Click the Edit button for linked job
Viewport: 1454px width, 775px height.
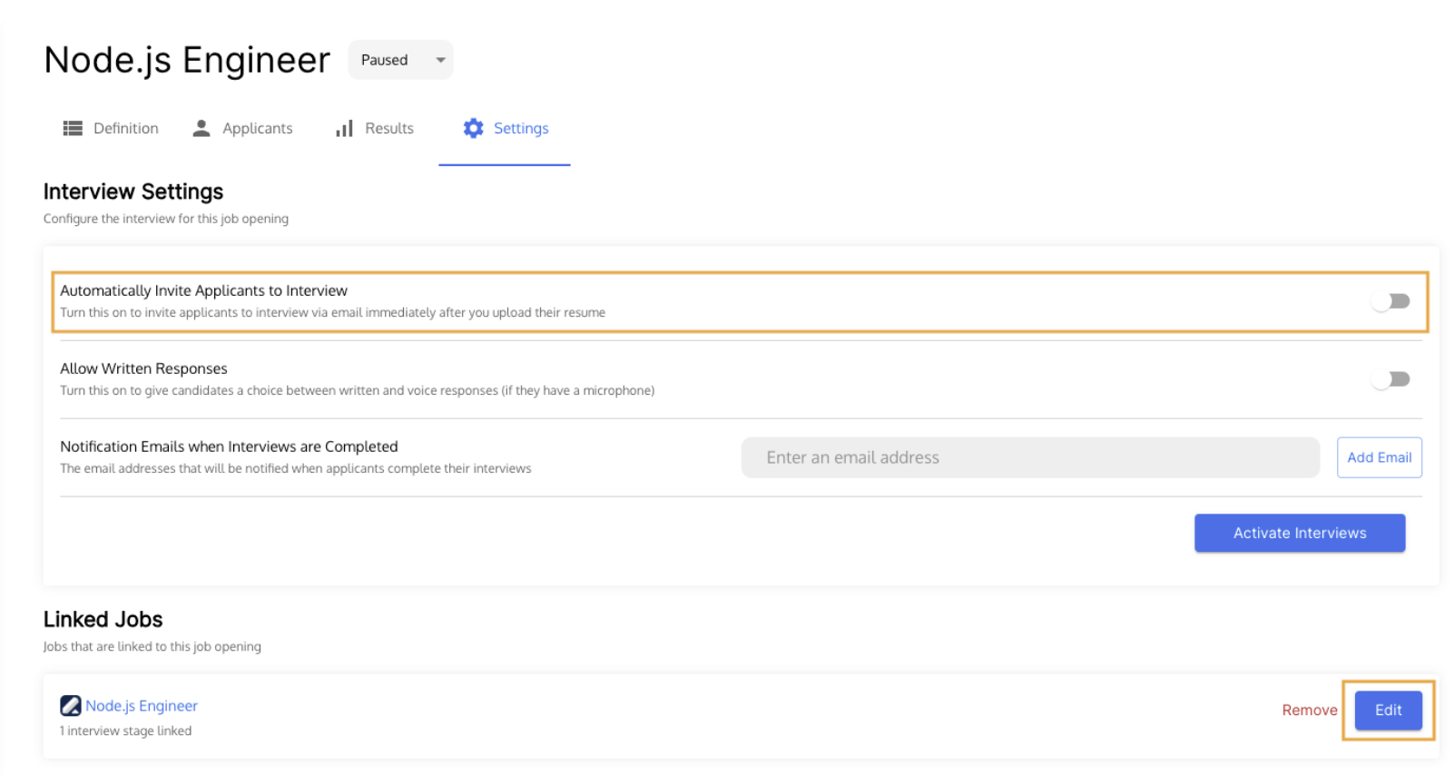(x=1388, y=710)
